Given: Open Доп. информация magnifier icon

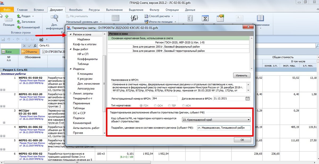Looking at the screenshot, I should pos(54,18).
